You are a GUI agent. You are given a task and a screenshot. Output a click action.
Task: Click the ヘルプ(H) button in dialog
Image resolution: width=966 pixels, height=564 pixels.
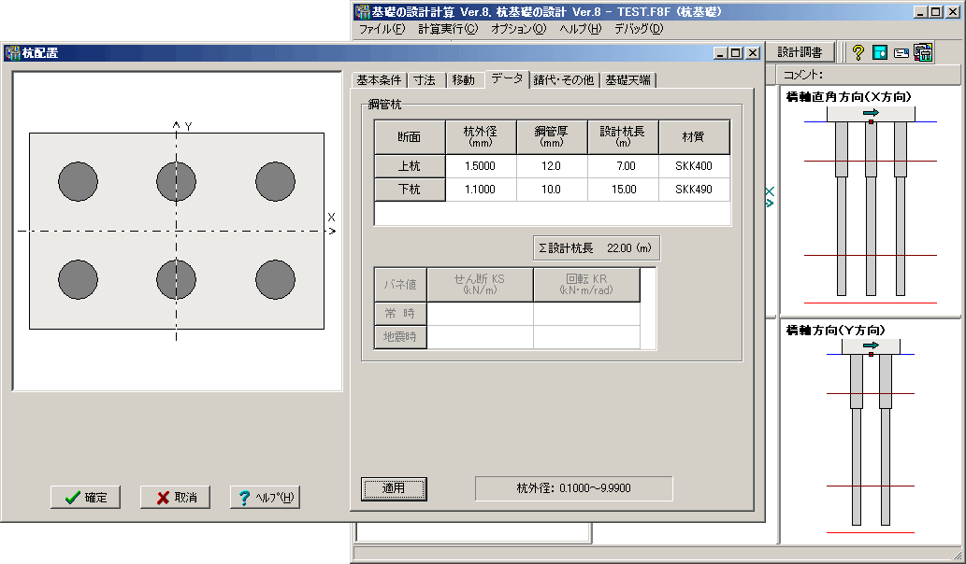click(x=265, y=497)
